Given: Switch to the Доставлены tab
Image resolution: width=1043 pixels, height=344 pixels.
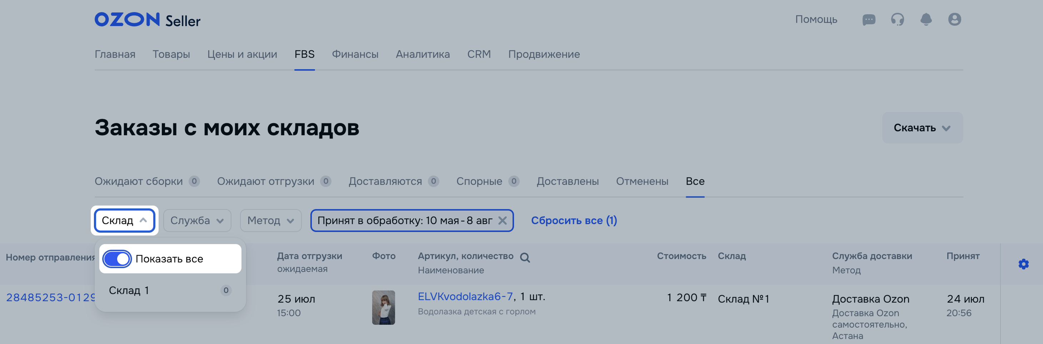Looking at the screenshot, I should point(567,181).
